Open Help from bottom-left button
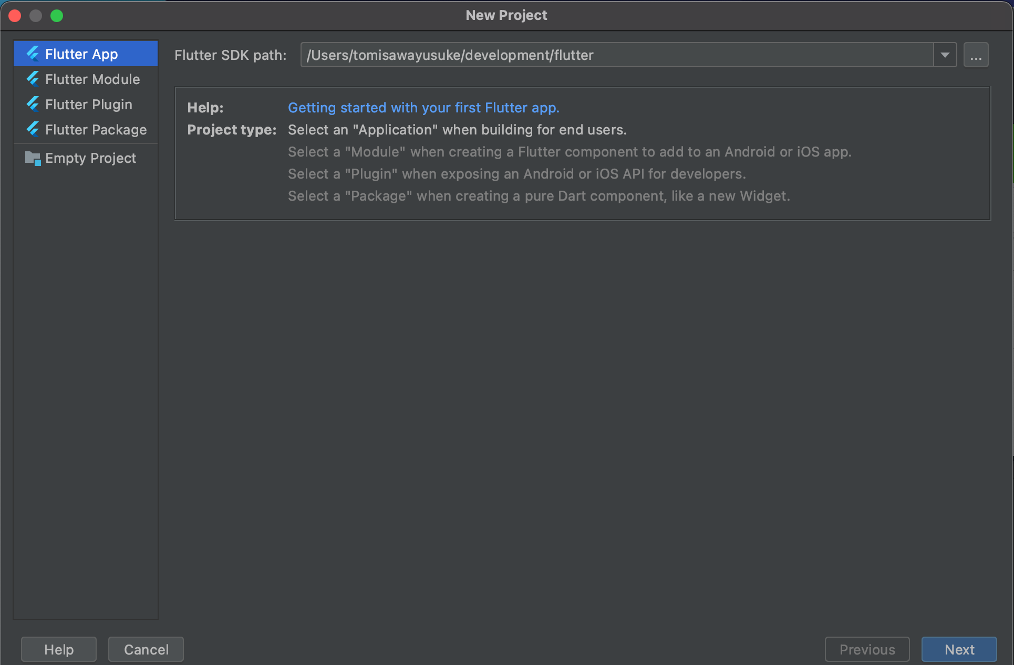The height and width of the screenshot is (665, 1014). (59, 649)
